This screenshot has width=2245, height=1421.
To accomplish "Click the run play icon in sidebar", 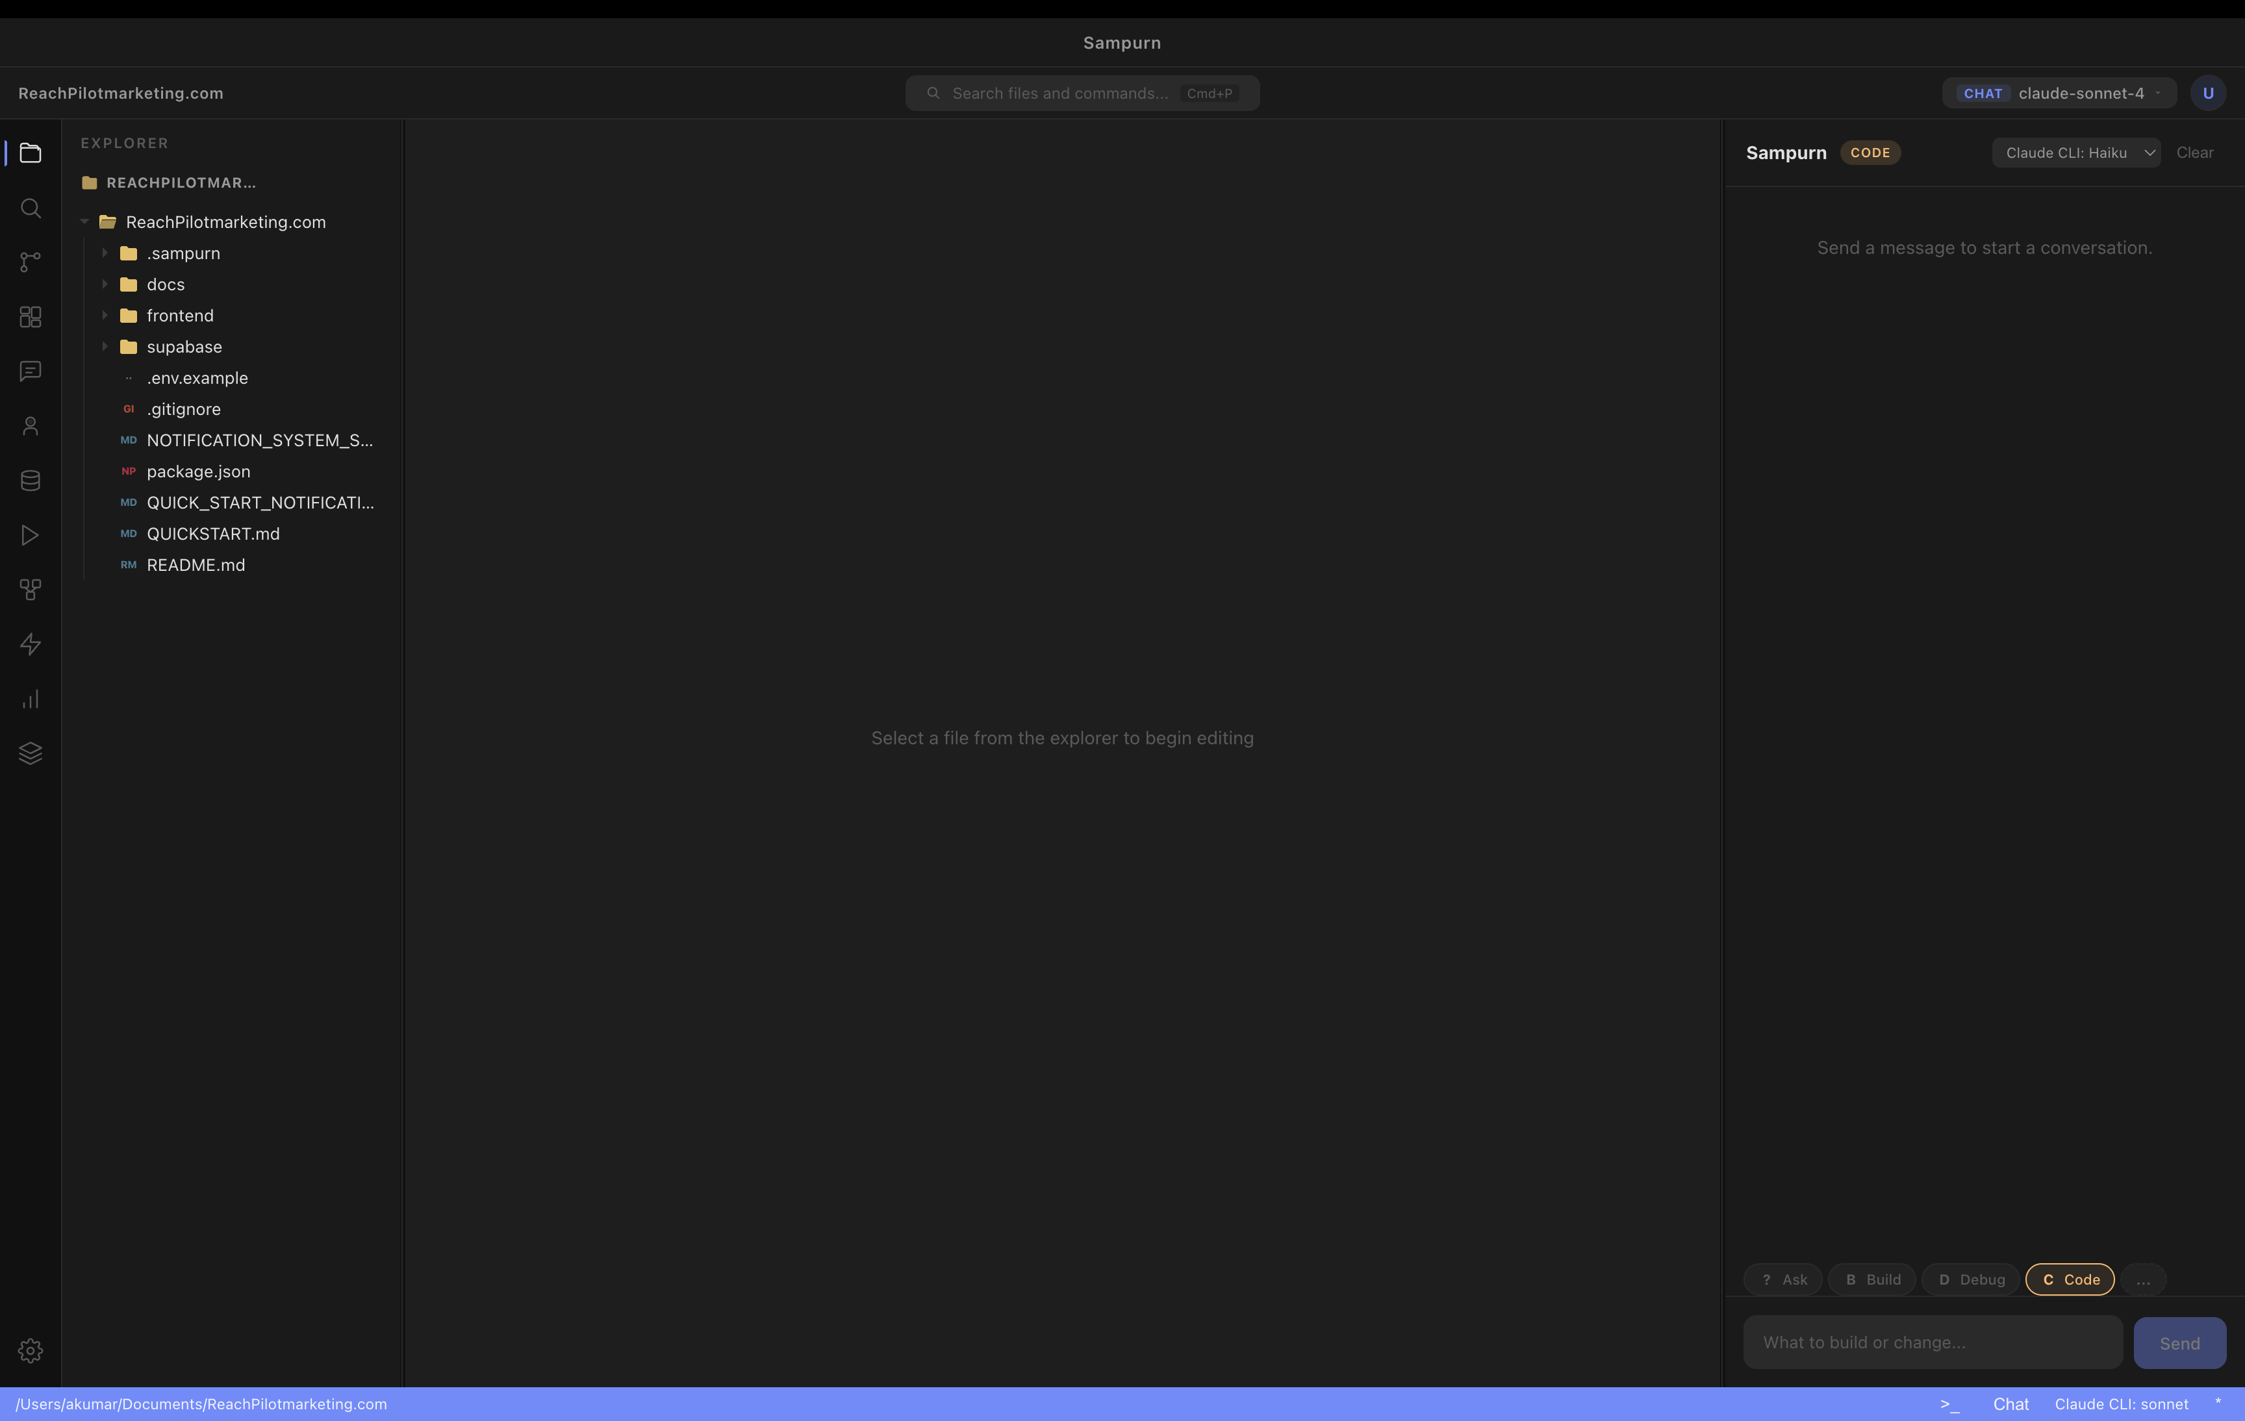I will point(31,535).
